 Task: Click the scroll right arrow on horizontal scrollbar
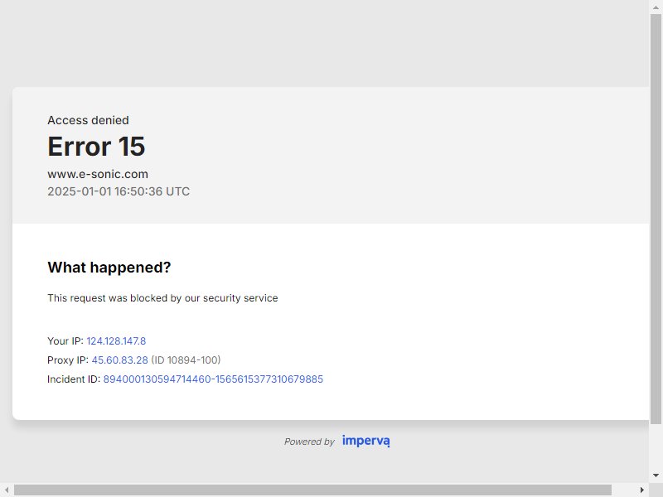[642, 490]
